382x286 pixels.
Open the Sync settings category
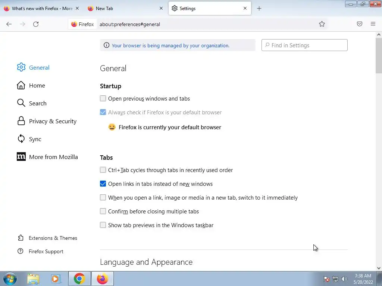(35, 139)
